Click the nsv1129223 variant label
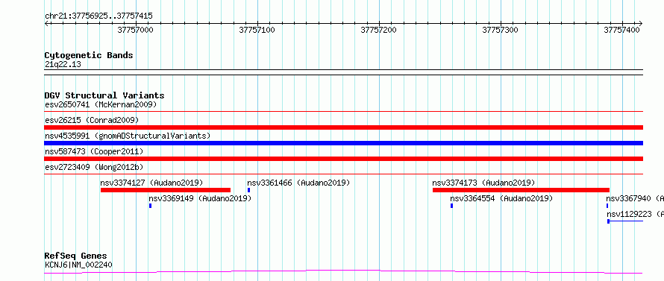This screenshot has width=664, height=281. [635, 214]
